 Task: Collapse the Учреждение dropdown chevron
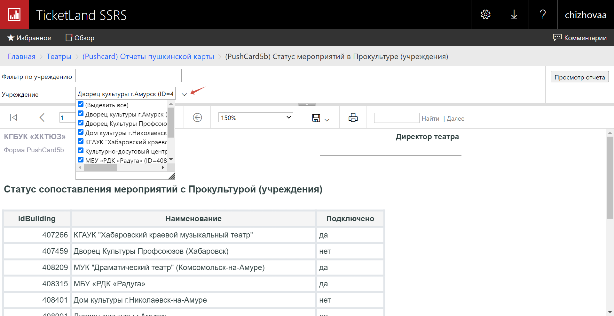184,94
